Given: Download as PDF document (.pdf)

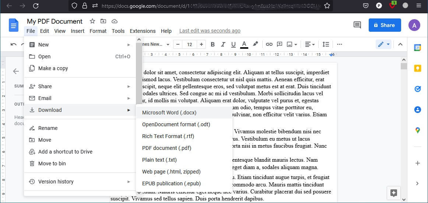Looking at the screenshot, I should coord(184,148).
